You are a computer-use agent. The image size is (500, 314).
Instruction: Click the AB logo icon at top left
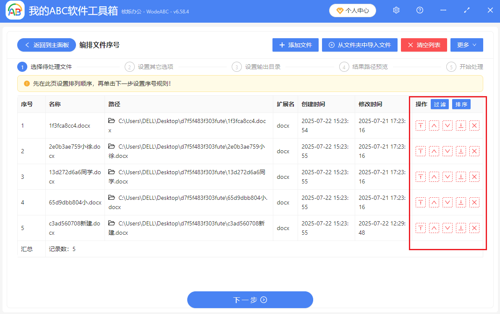[x=14, y=10]
